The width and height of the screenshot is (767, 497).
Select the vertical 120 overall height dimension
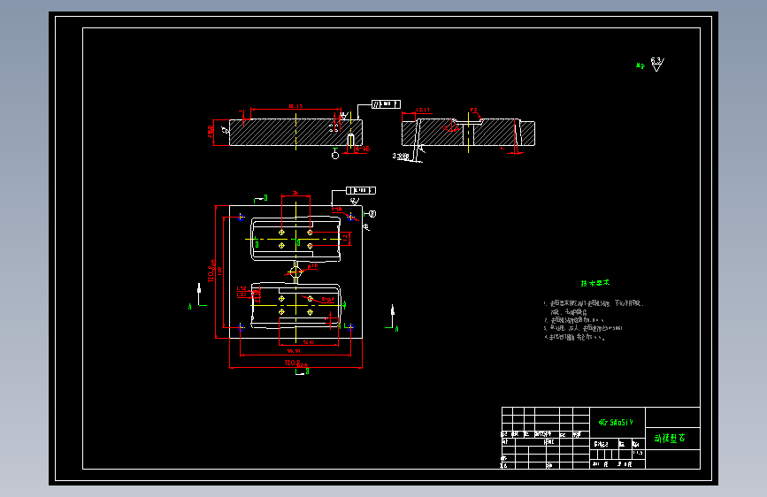211,271
